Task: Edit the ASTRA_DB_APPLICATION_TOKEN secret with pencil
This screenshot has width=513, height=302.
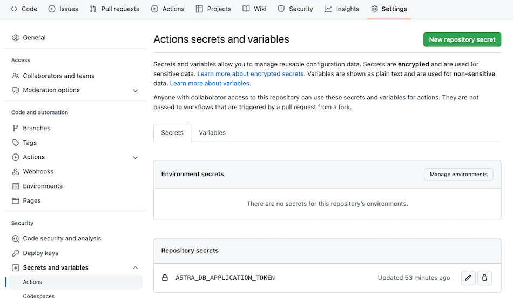Action: click(x=468, y=278)
